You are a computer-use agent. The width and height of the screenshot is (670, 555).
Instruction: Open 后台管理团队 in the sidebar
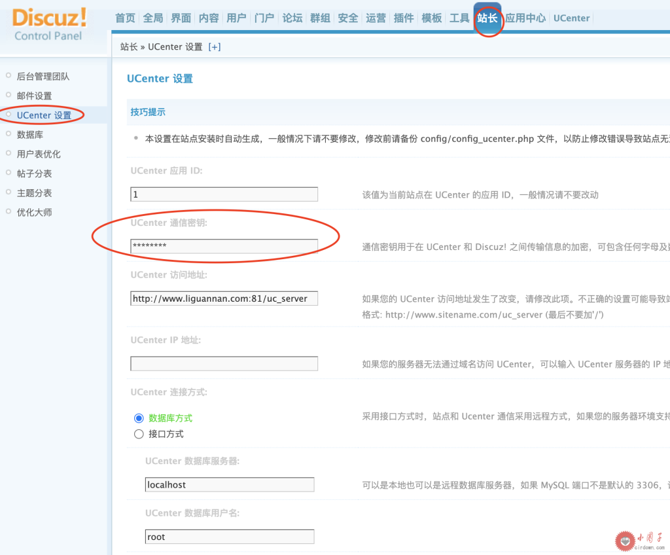coord(43,77)
